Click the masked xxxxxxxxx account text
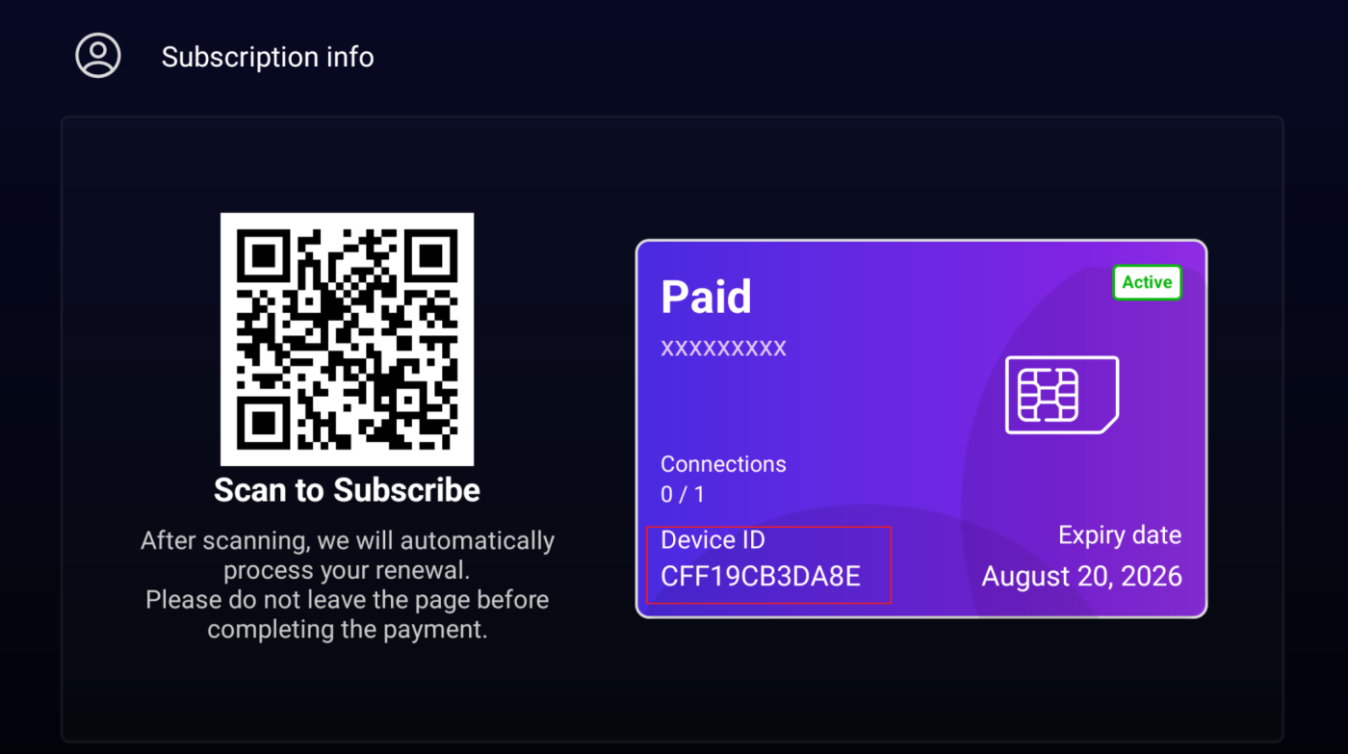Viewport: 1348px width, 754px height. click(723, 348)
